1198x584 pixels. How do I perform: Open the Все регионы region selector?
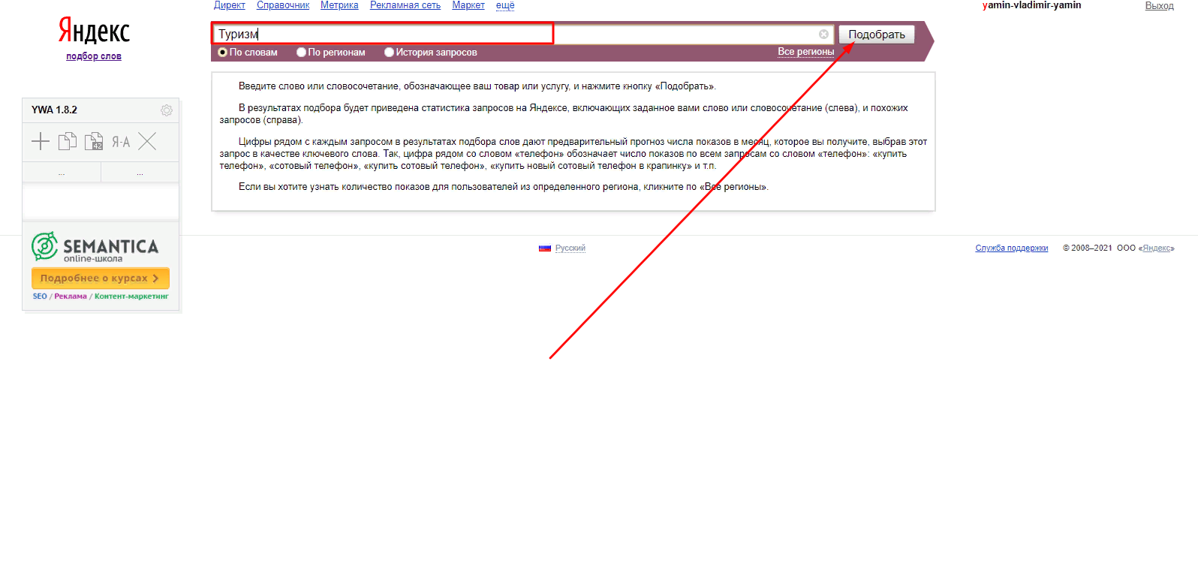click(805, 52)
